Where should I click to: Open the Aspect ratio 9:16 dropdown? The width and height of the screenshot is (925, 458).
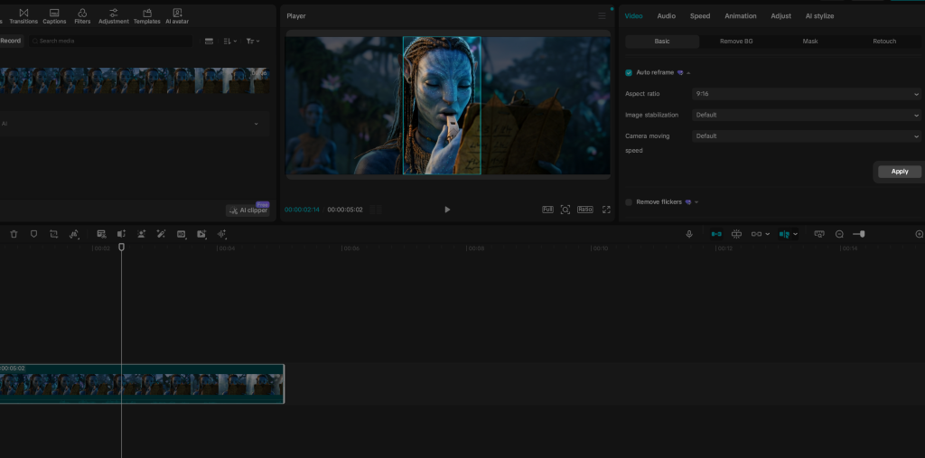click(x=807, y=94)
